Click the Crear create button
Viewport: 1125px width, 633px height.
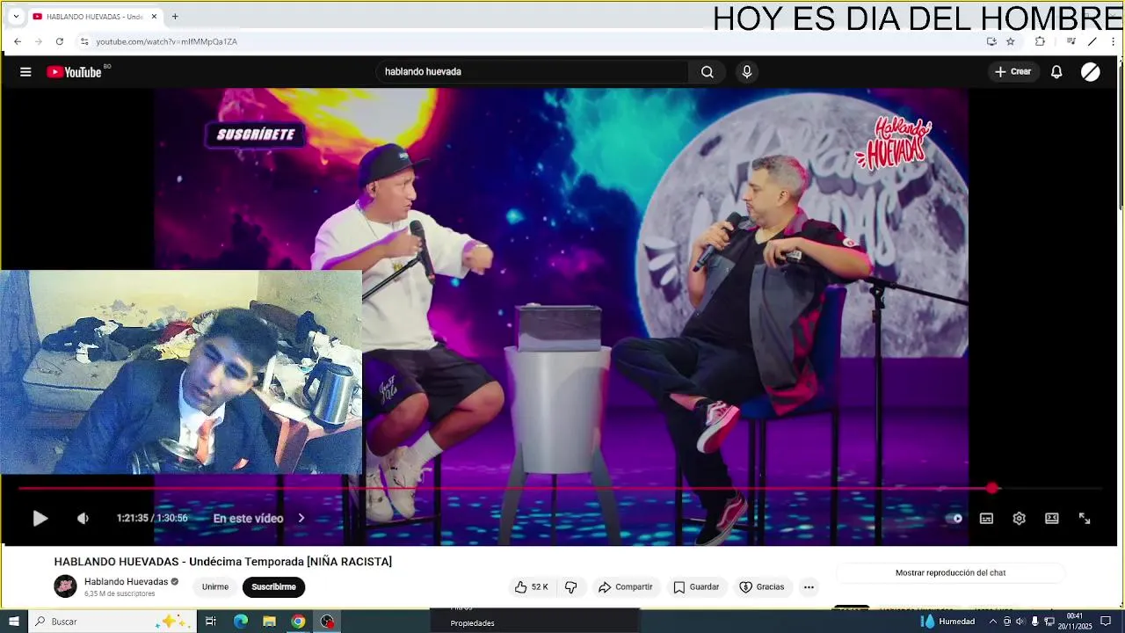pos(1012,72)
